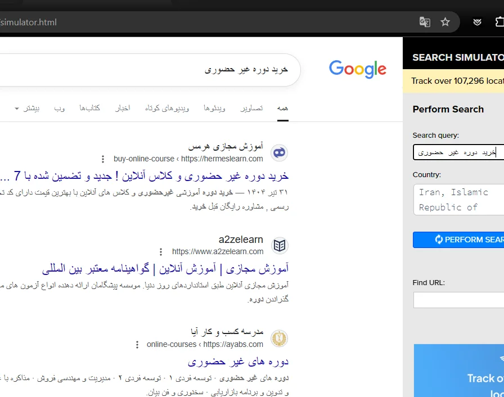Click the blue Track promo banner at the bottom
The width and height of the screenshot is (504, 397).
(458, 371)
